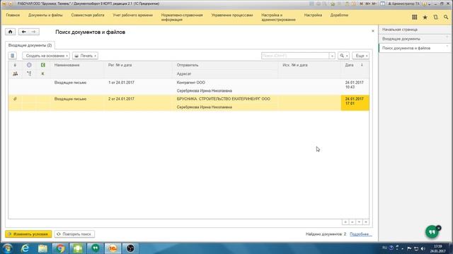Open 'Учет рабочего времени' section

(x=132, y=15)
